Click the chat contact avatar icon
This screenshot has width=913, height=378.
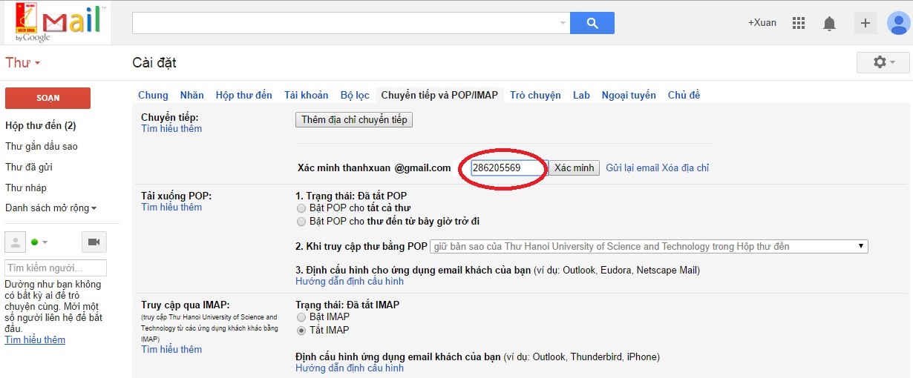tap(16, 242)
